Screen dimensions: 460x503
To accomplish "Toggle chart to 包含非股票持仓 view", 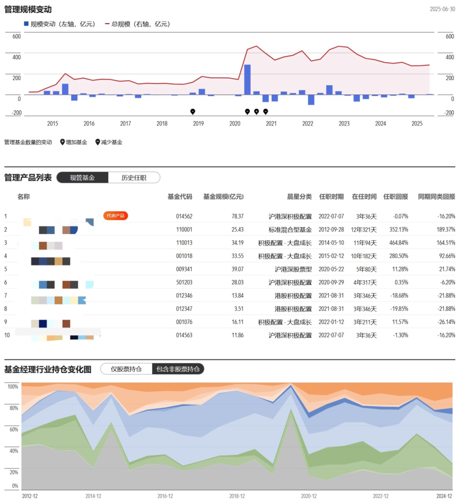I will click(178, 369).
